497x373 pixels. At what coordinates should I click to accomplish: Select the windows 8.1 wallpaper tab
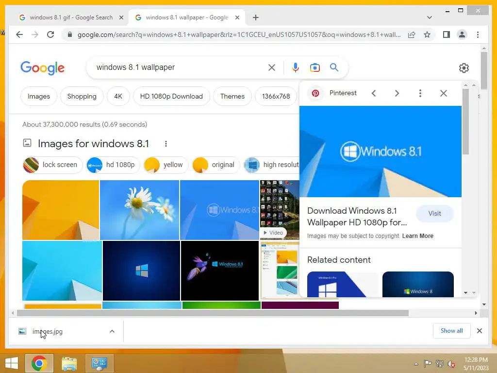click(x=187, y=17)
